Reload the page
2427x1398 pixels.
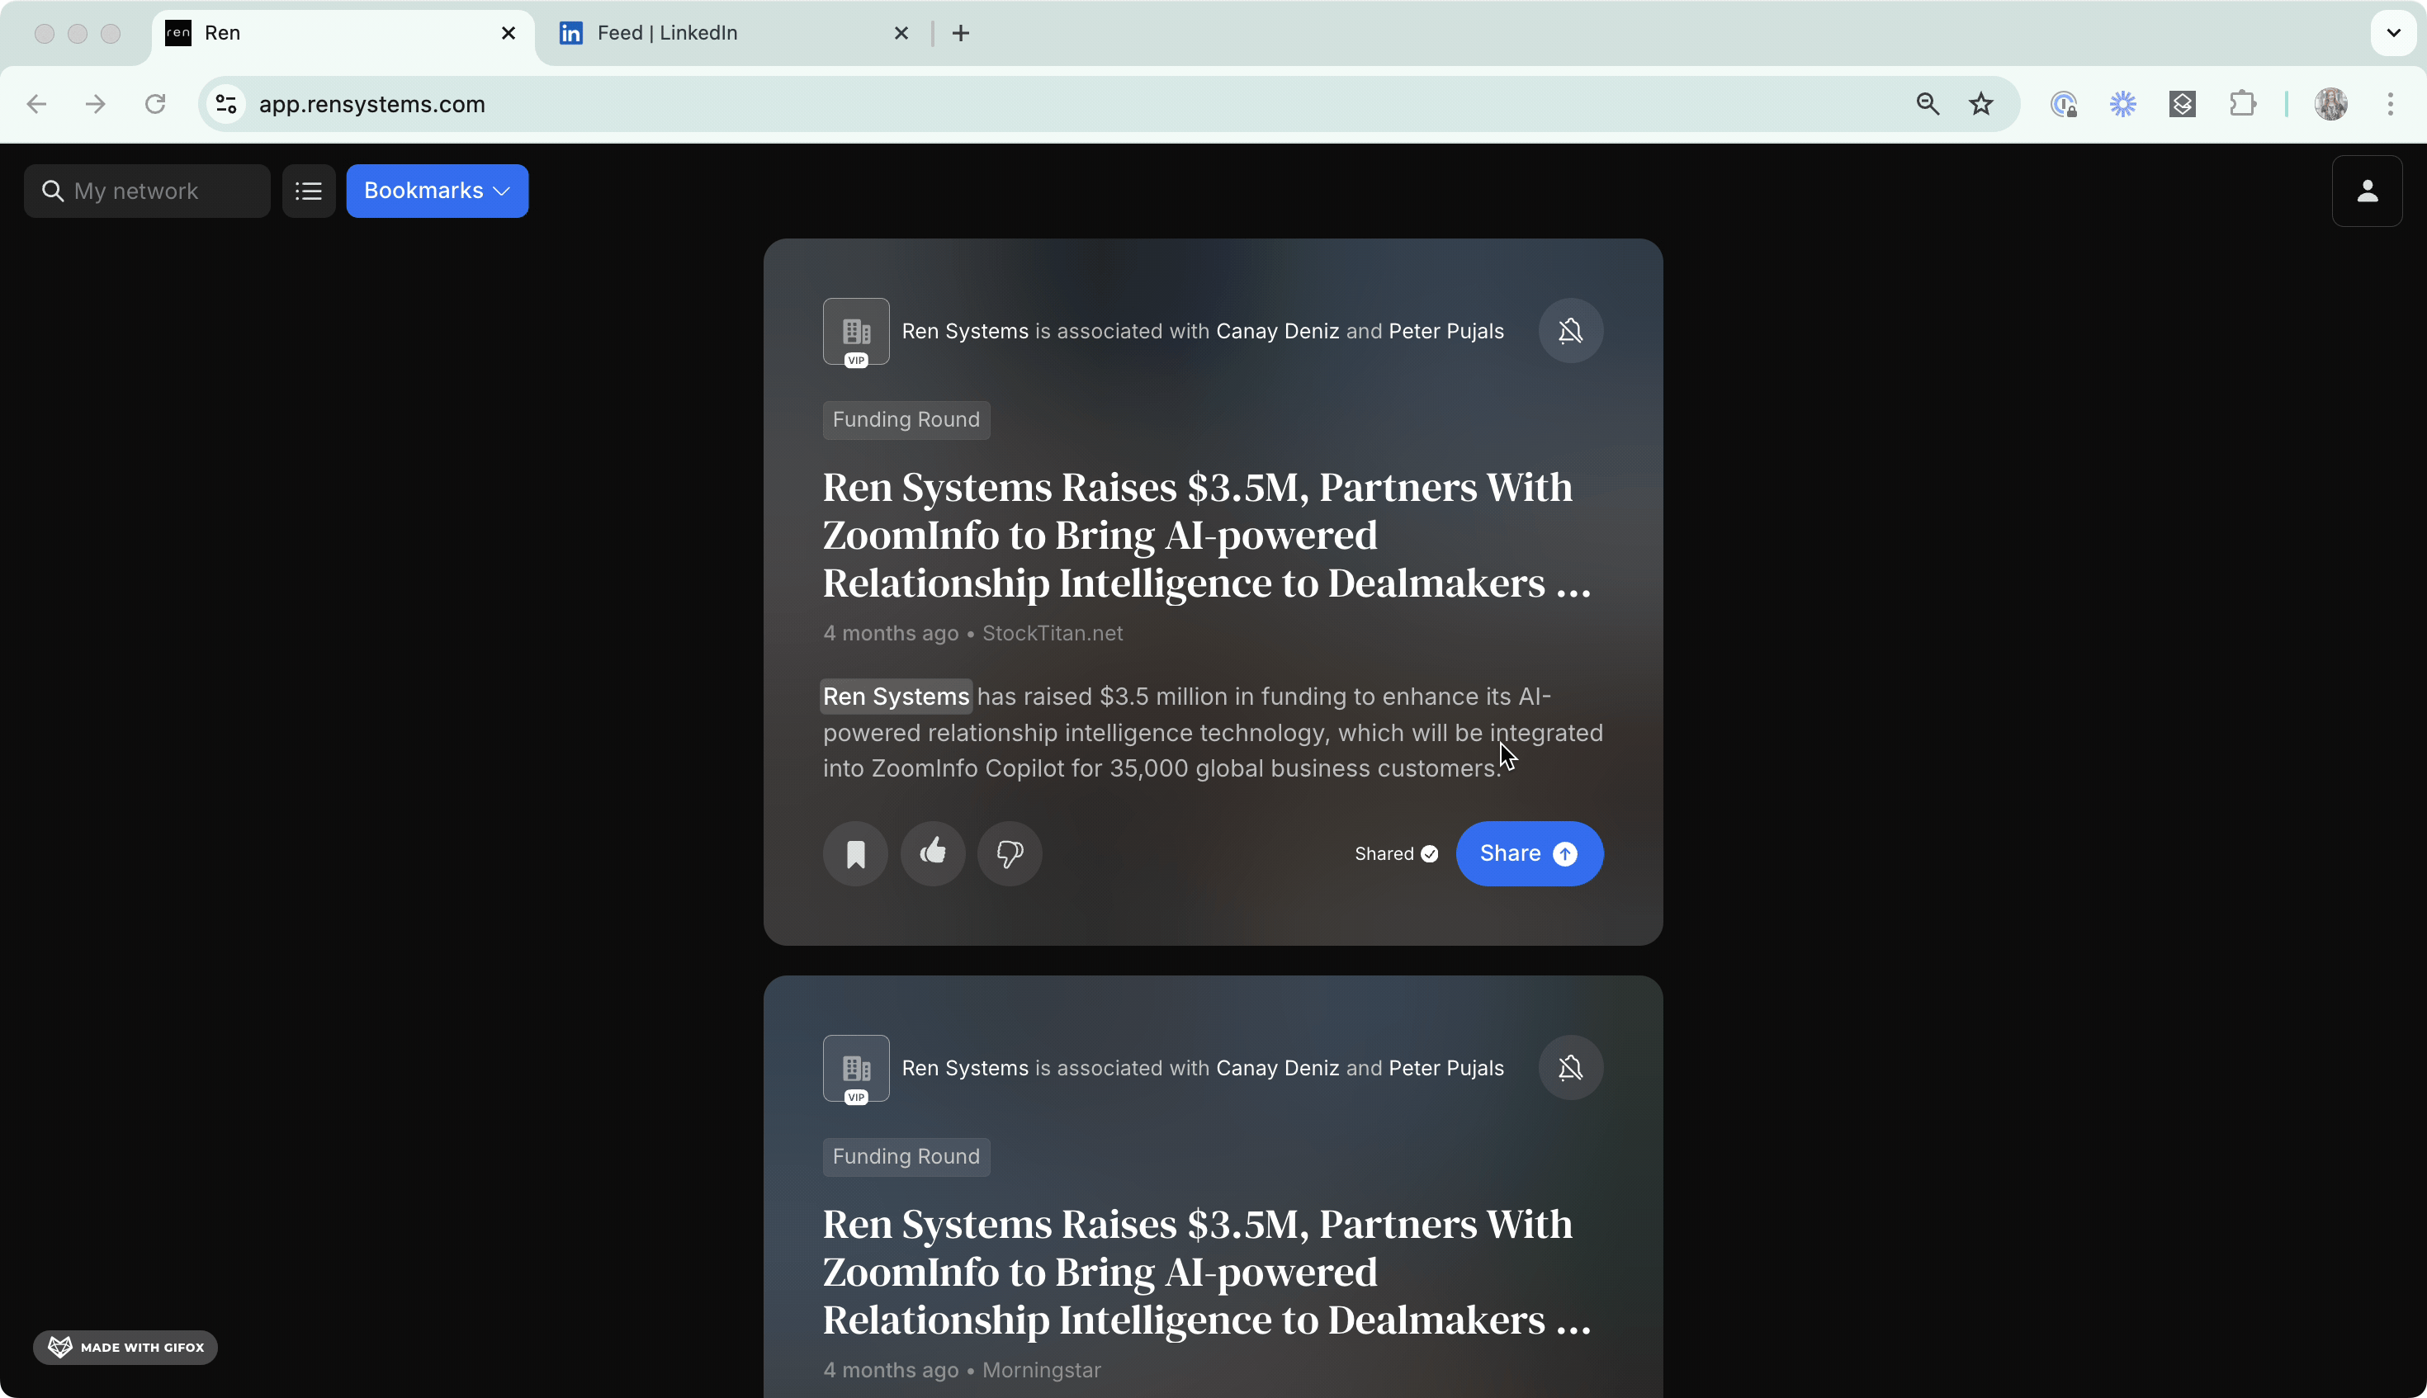[154, 104]
